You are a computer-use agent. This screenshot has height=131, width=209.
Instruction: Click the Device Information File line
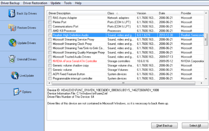tap(77, 94)
